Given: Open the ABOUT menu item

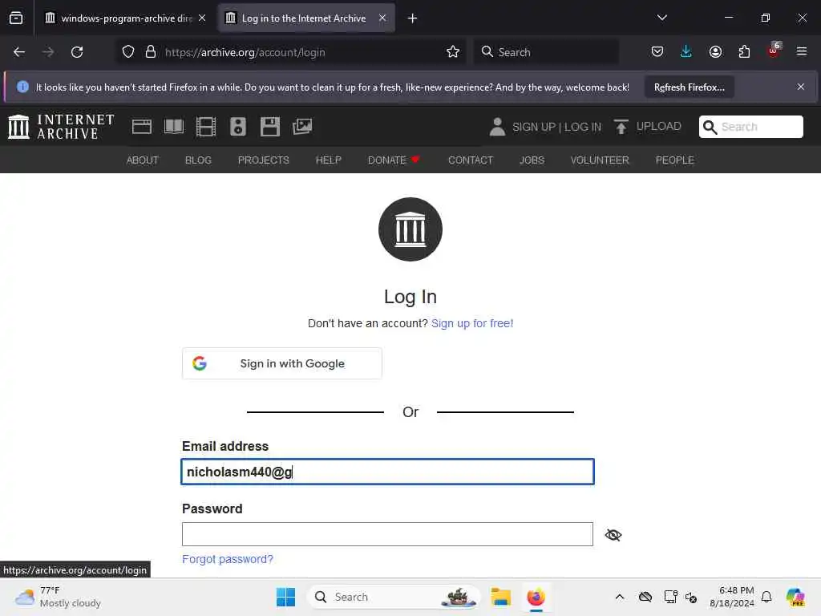Looking at the screenshot, I should [x=143, y=160].
